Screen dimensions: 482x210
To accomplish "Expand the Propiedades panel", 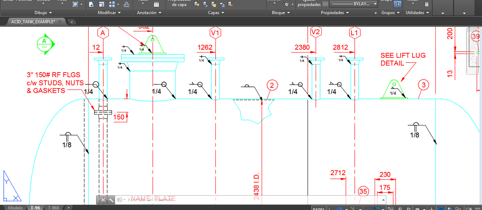I will point(335,13).
